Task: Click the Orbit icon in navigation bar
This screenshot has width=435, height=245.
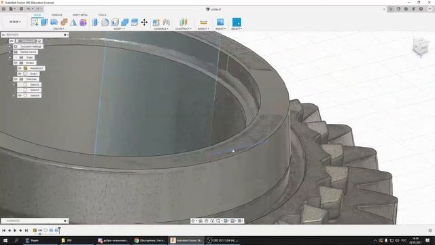Action: [x=193, y=220]
